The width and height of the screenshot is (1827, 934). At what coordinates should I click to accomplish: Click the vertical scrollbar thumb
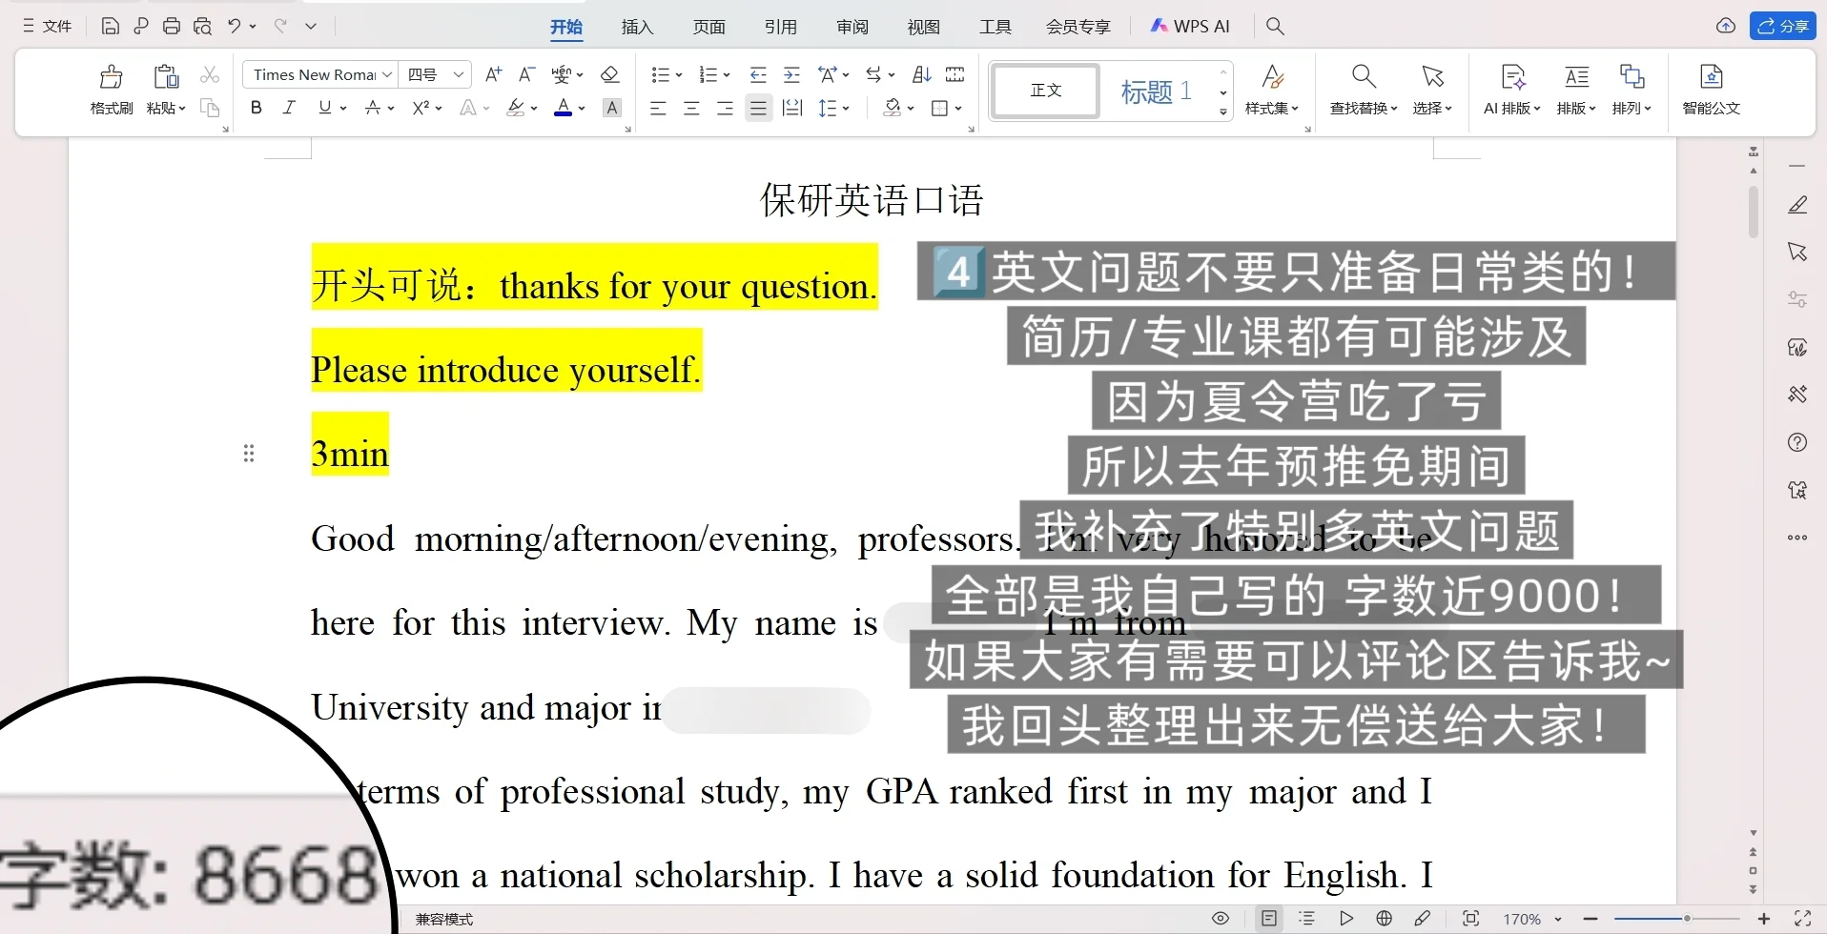pyautogui.click(x=1754, y=211)
